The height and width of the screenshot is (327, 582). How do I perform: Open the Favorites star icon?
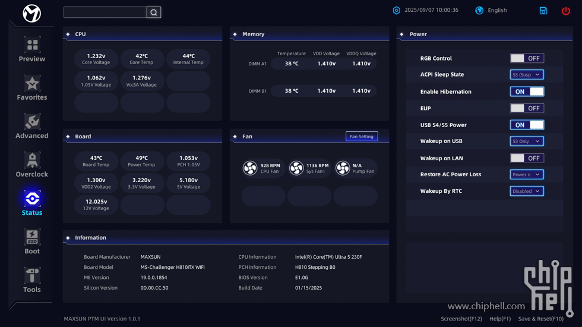(x=32, y=84)
